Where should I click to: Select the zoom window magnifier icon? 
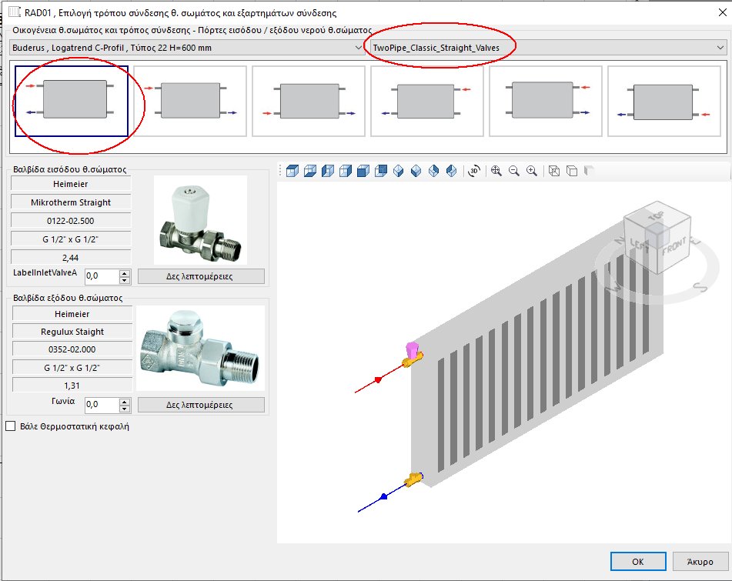pyautogui.click(x=496, y=171)
